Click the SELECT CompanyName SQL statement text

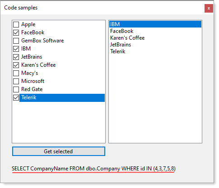point(93,169)
